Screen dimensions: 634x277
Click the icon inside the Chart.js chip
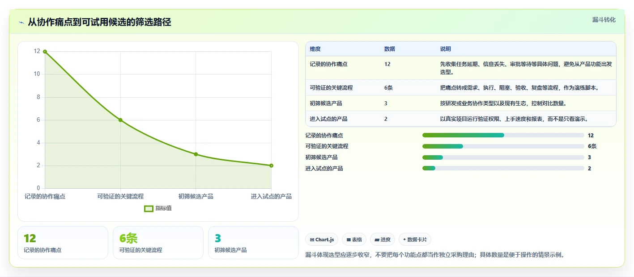click(312, 240)
